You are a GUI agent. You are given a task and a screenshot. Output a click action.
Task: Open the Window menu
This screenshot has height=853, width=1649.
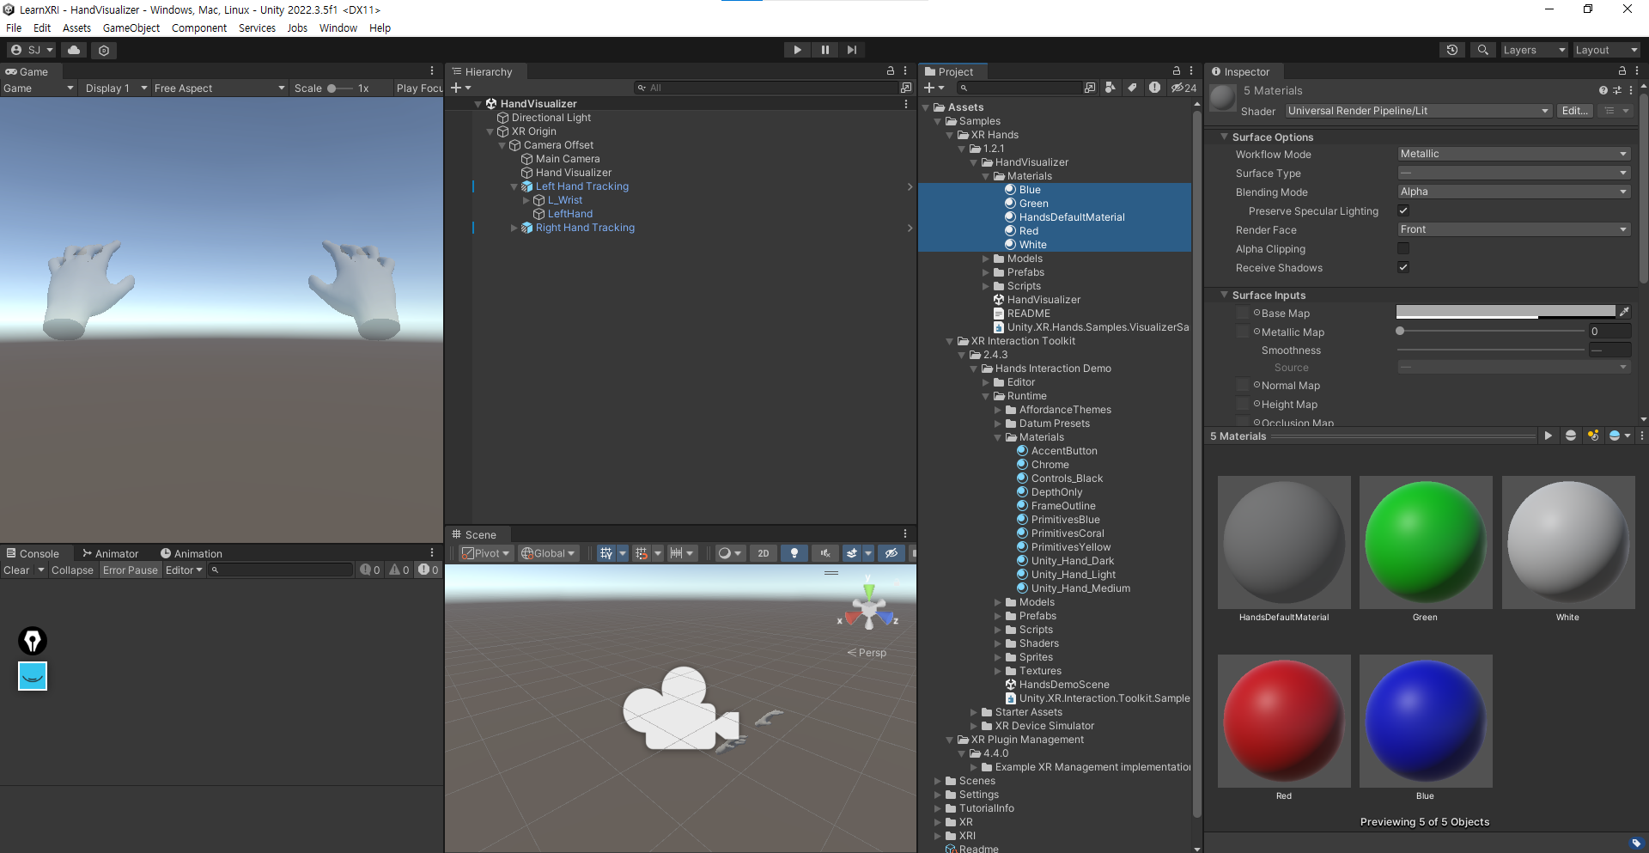click(338, 27)
